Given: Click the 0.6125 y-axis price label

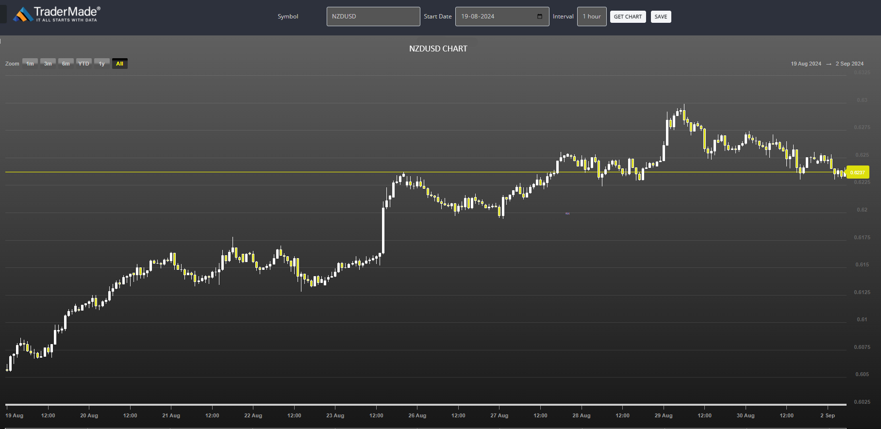Looking at the screenshot, I should [862, 292].
